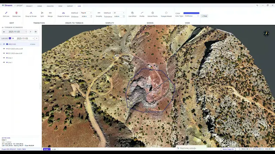Click the Simplify Tolerance input field
Viewport: 275px width, 154px height.
coord(118,16)
